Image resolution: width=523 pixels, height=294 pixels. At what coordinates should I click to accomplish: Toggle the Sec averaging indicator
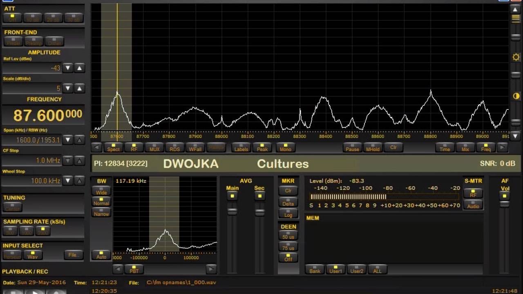pyautogui.click(x=259, y=196)
